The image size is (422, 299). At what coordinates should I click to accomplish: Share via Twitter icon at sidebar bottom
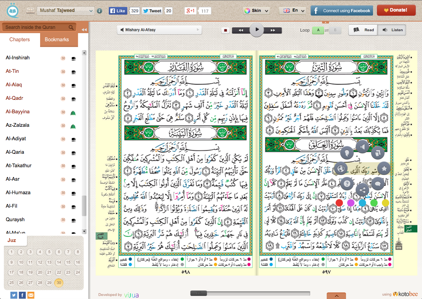point(14,295)
